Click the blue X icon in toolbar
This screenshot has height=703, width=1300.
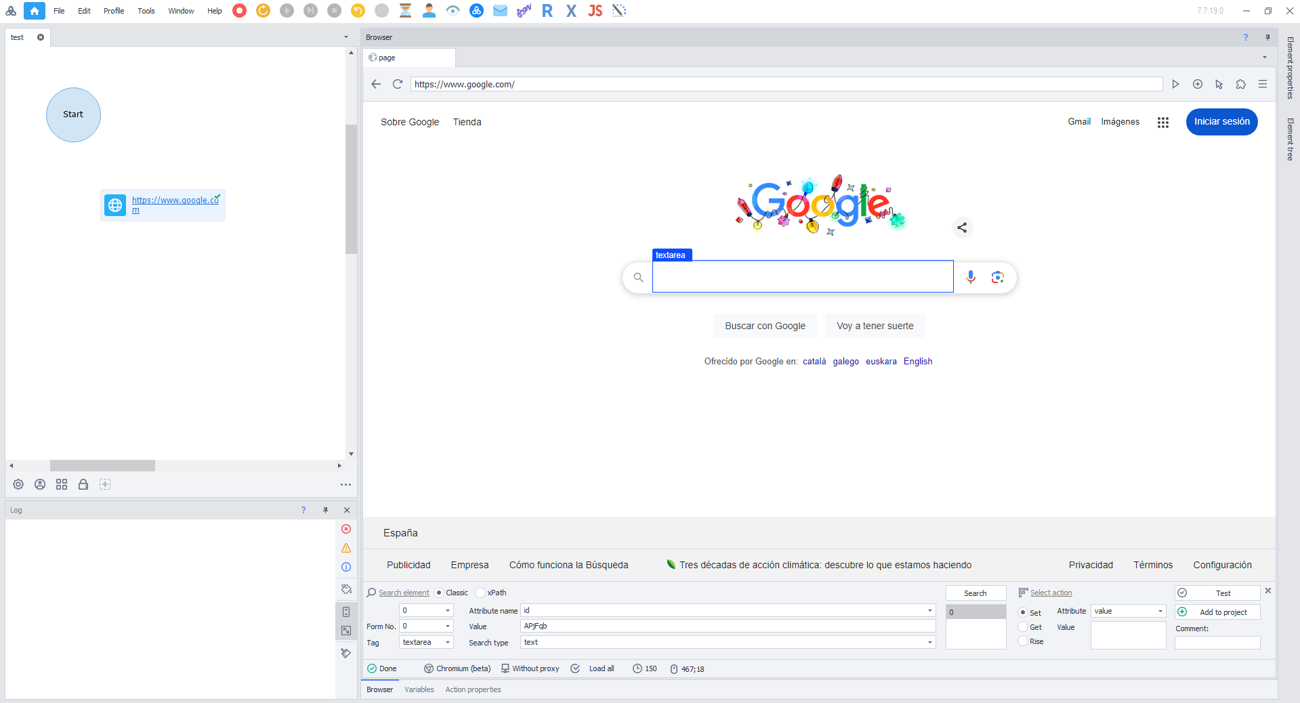[571, 11]
